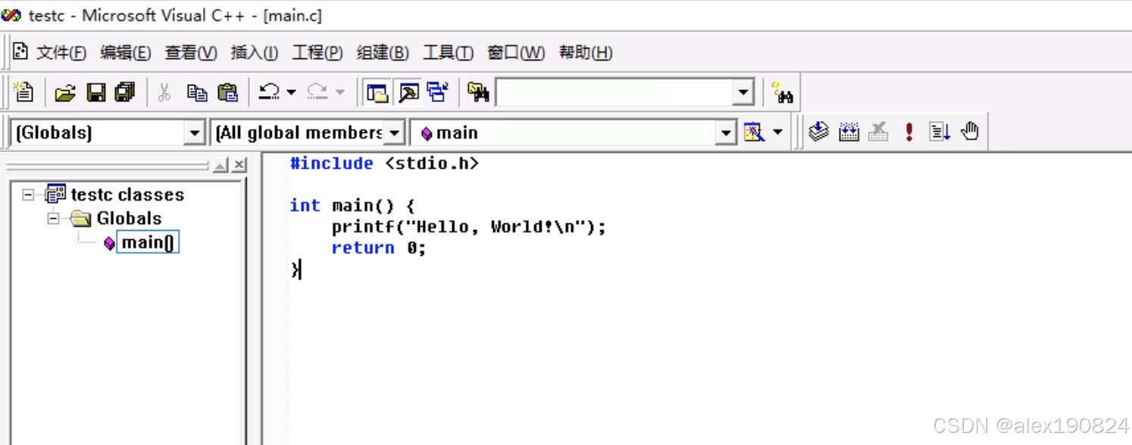Click the Find text input field

point(614,93)
